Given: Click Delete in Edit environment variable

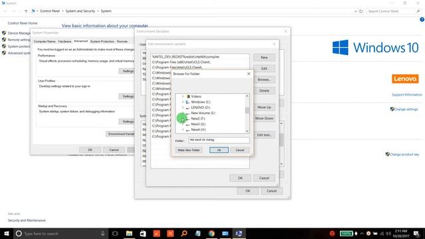Looking at the screenshot, I should click(x=264, y=91).
